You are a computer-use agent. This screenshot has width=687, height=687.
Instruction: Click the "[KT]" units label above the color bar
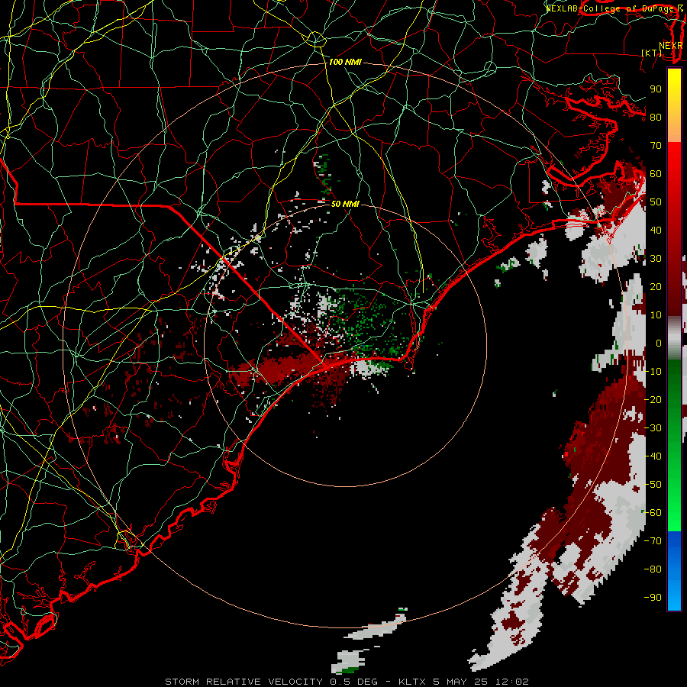(652, 53)
